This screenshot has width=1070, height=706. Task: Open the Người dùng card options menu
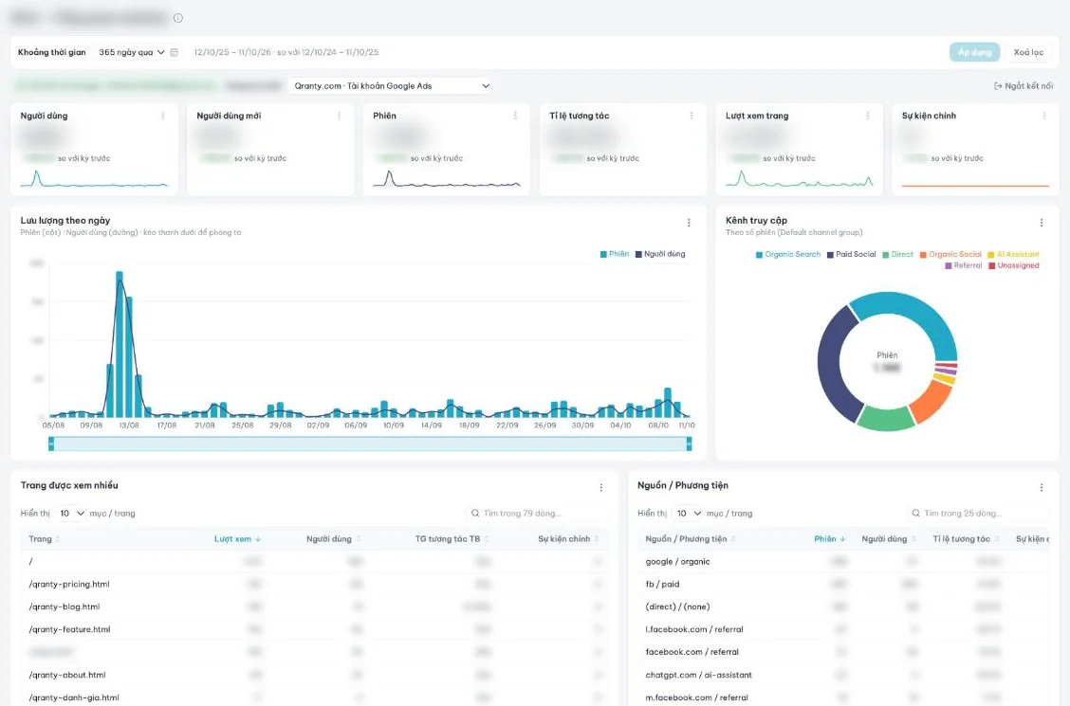coord(162,116)
